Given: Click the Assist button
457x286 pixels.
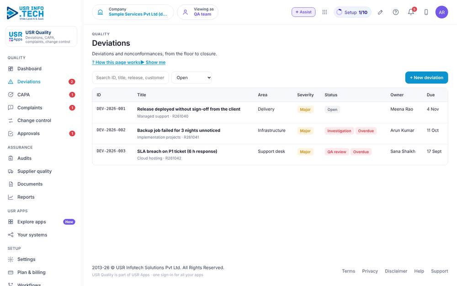Looking at the screenshot, I should click(303, 12).
